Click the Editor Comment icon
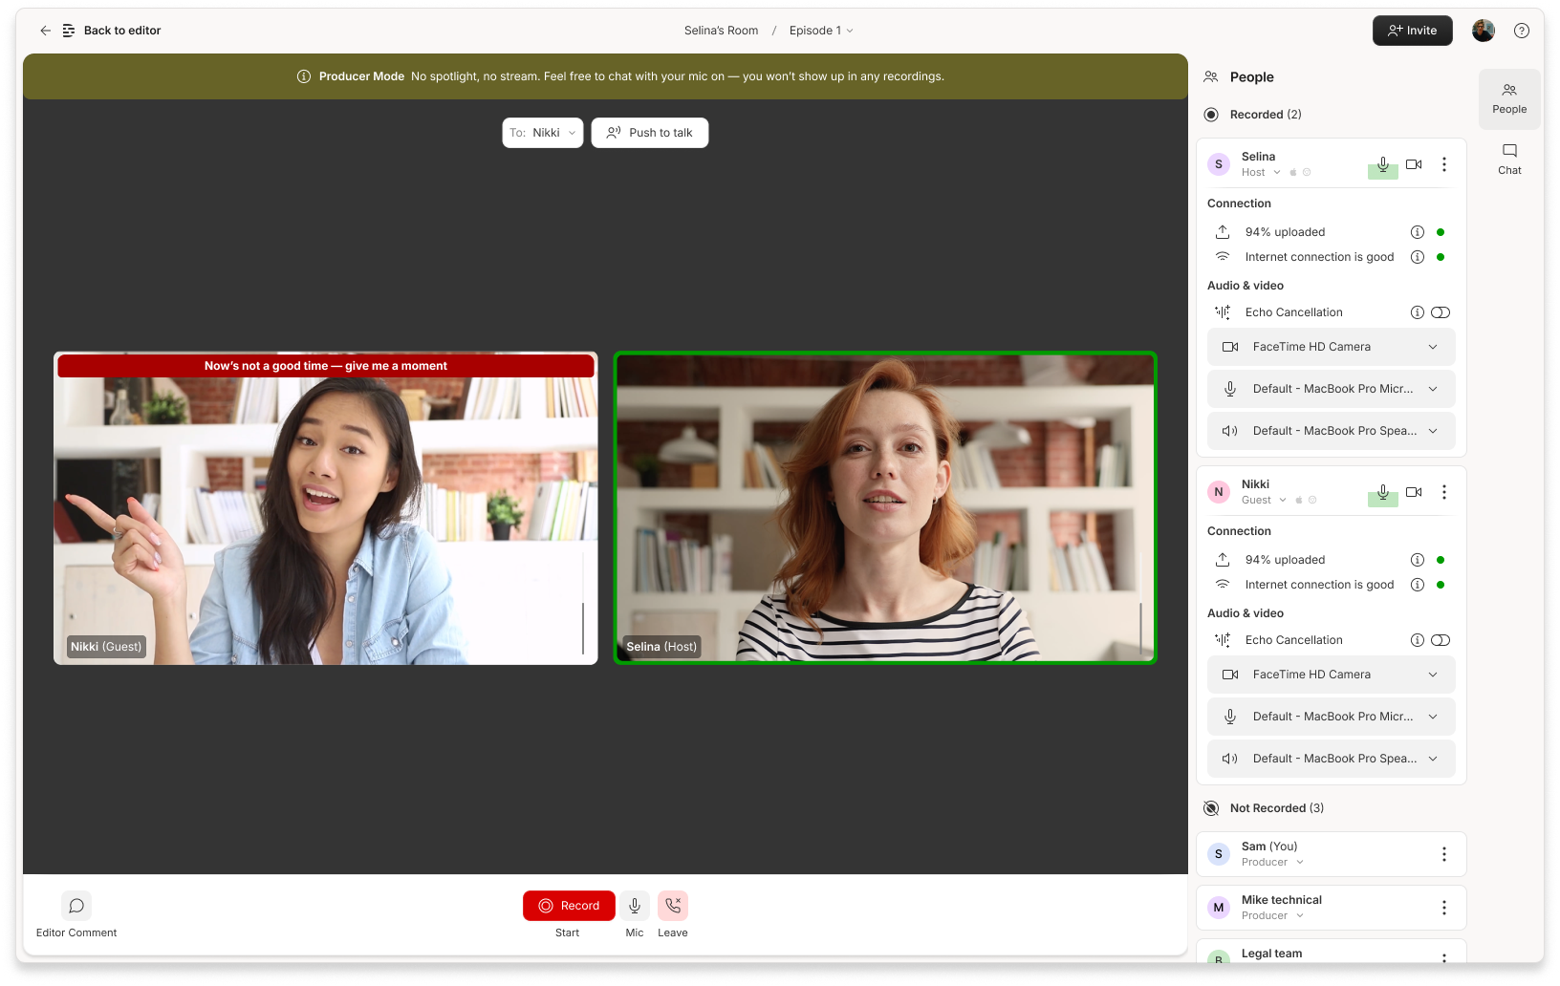 point(76,906)
